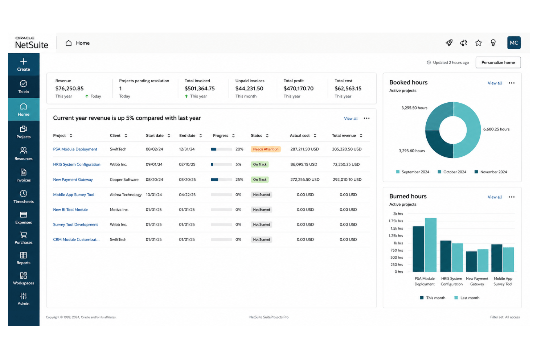Click the rocket icon in header

click(x=449, y=43)
